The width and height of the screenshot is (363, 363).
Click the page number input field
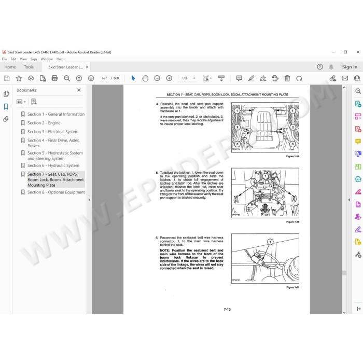click(104, 78)
